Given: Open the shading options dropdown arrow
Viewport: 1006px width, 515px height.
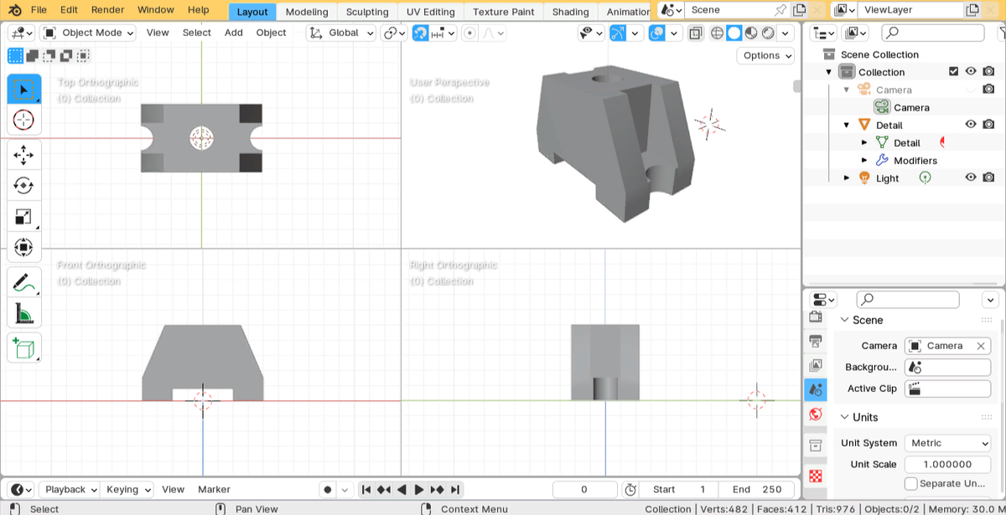Looking at the screenshot, I should coord(786,33).
